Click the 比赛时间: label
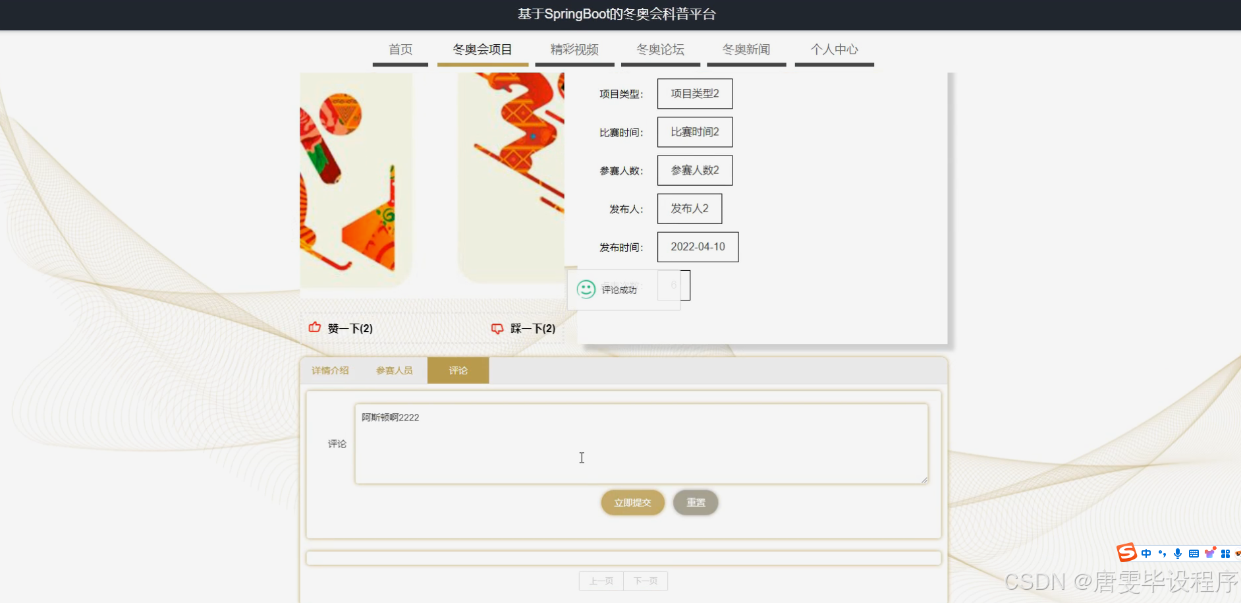1241x603 pixels. tap(621, 132)
